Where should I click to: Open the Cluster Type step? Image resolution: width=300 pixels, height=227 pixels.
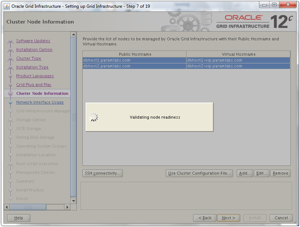pos(29,58)
